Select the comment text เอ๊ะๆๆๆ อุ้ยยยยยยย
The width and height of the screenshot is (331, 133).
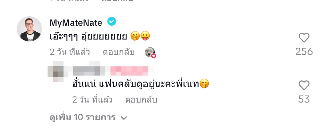click(88, 36)
